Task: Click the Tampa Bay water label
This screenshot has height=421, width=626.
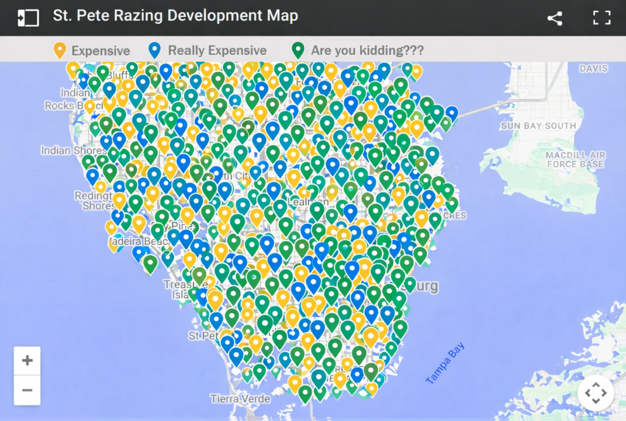Action: click(x=445, y=364)
